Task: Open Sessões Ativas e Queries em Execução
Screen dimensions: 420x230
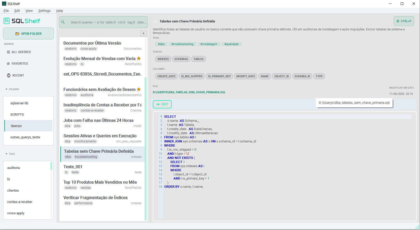Action: coord(102,138)
